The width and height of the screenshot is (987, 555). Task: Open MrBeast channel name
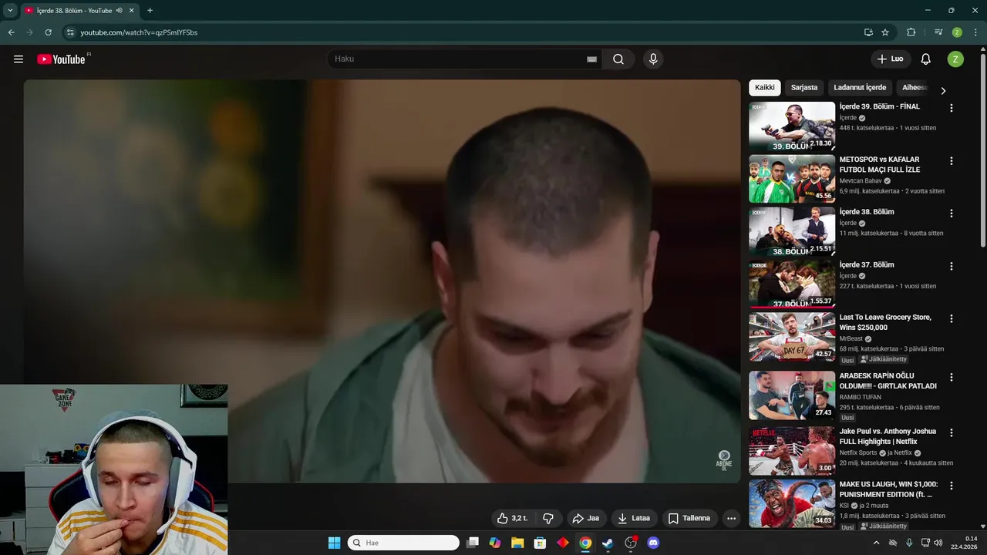point(851,339)
